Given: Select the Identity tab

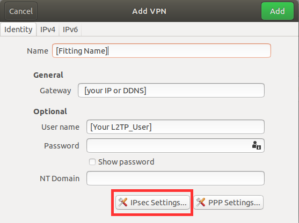Looking at the screenshot, I should 18,29.
